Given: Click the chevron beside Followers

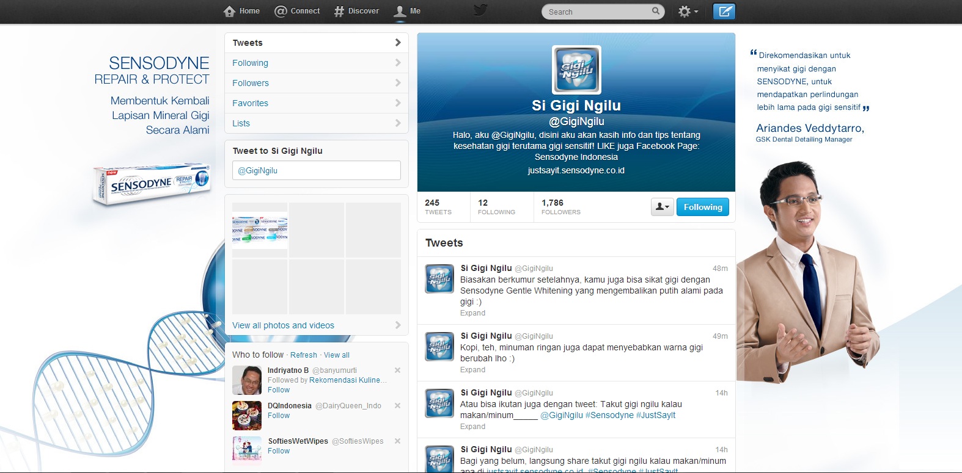Looking at the screenshot, I should click(398, 82).
